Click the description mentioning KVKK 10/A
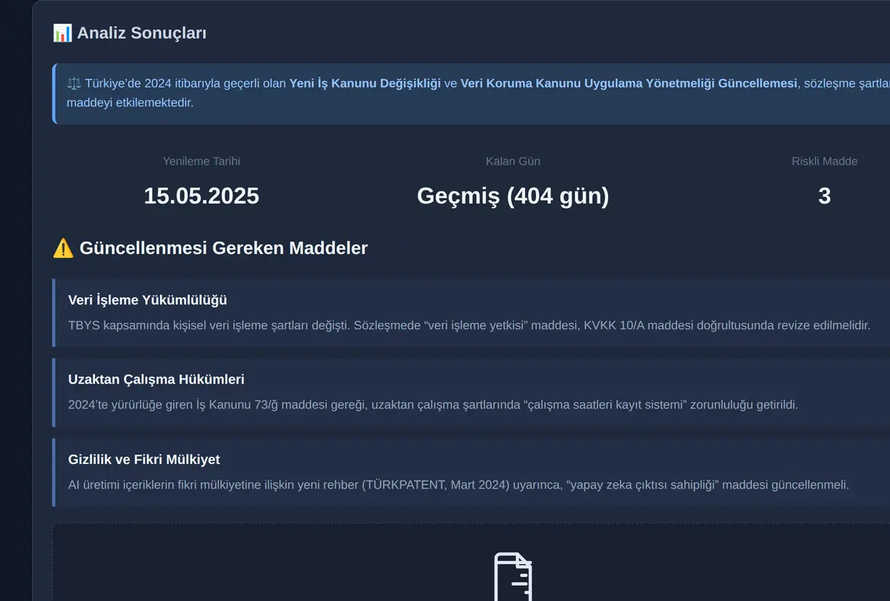The width and height of the screenshot is (890, 601). [469, 325]
